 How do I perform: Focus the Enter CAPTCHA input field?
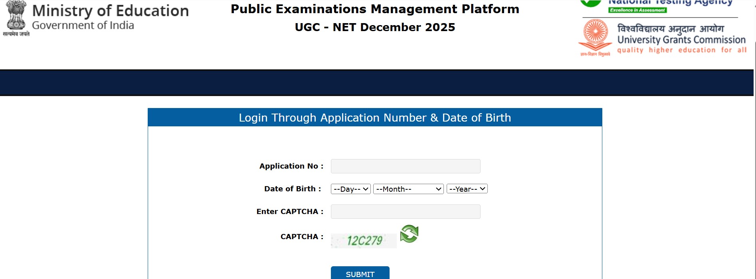406,212
